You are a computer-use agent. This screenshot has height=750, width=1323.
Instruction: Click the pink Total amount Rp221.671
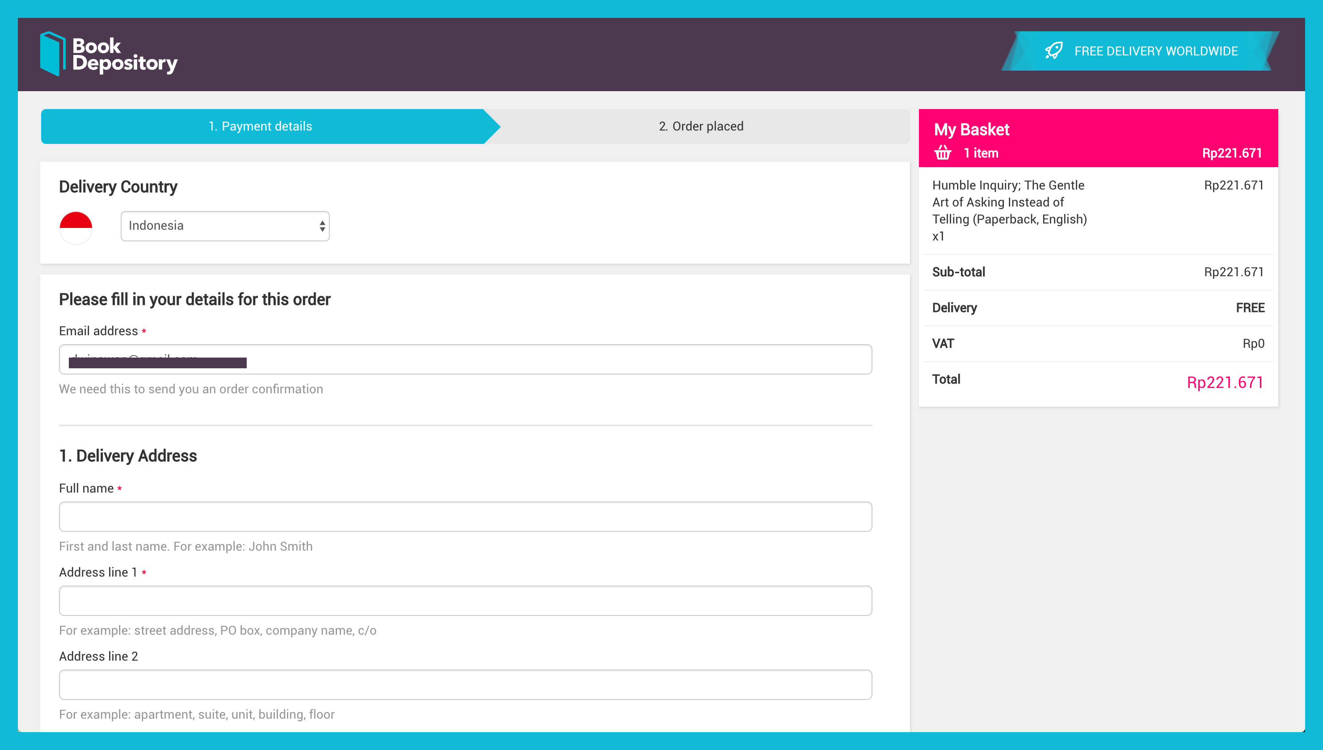pos(1225,382)
